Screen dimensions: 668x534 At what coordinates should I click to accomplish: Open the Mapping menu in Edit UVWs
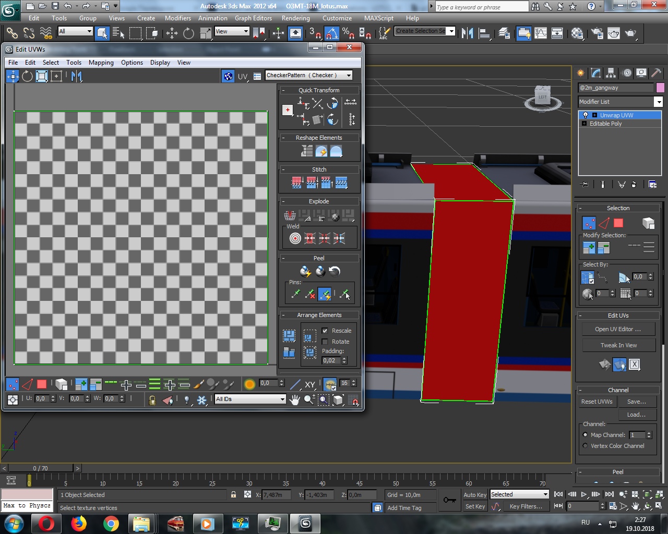[101, 63]
